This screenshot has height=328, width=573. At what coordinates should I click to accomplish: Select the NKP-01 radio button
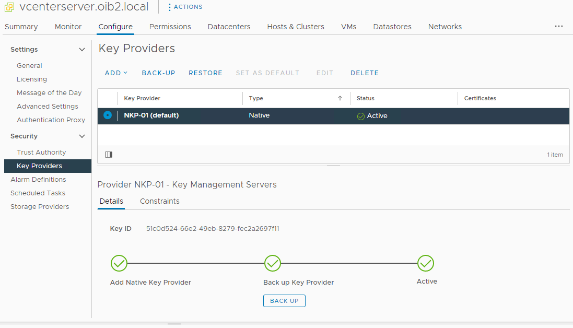tap(108, 115)
